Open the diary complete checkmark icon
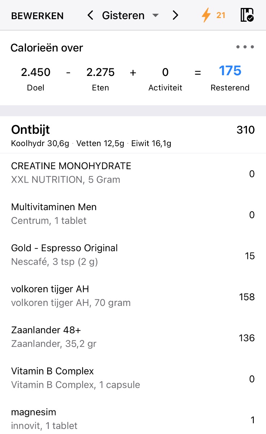The image size is (266, 434). (x=247, y=16)
